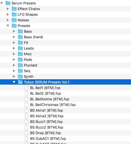131x144 pixels.
Task: Expand the Synth folder triangle
Action: (x=14, y=77)
